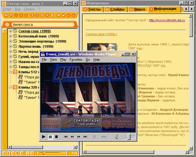The height and width of the screenshot is (157, 196).
Task: Click the Ангел секса song title field
Action: point(43,24)
